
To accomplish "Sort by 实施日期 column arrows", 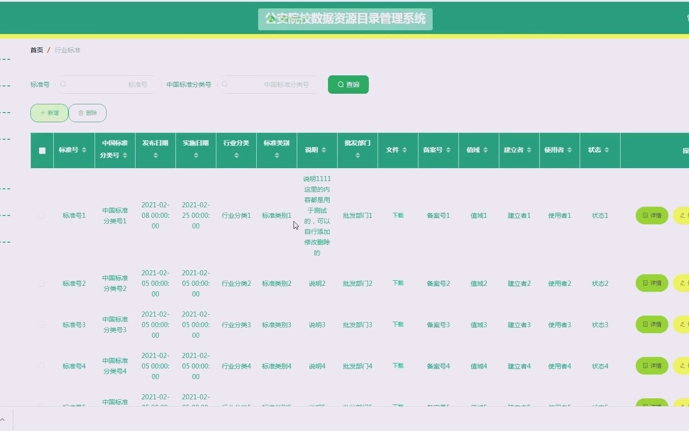I will (x=196, y=156).
